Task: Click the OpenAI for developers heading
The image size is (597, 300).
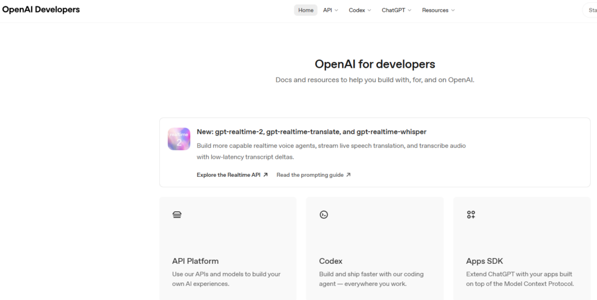Action: pos(375,64)
